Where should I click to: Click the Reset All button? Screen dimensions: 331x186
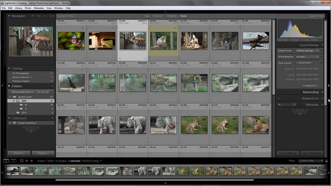click(310, 86)
